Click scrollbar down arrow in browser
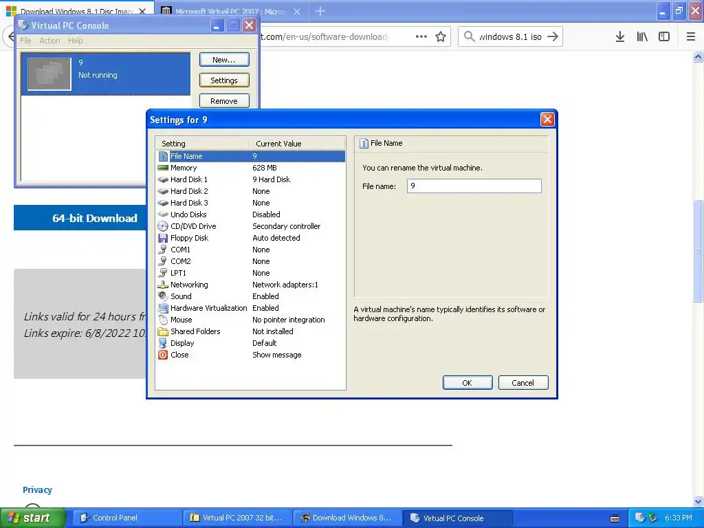 coord(698,501)
